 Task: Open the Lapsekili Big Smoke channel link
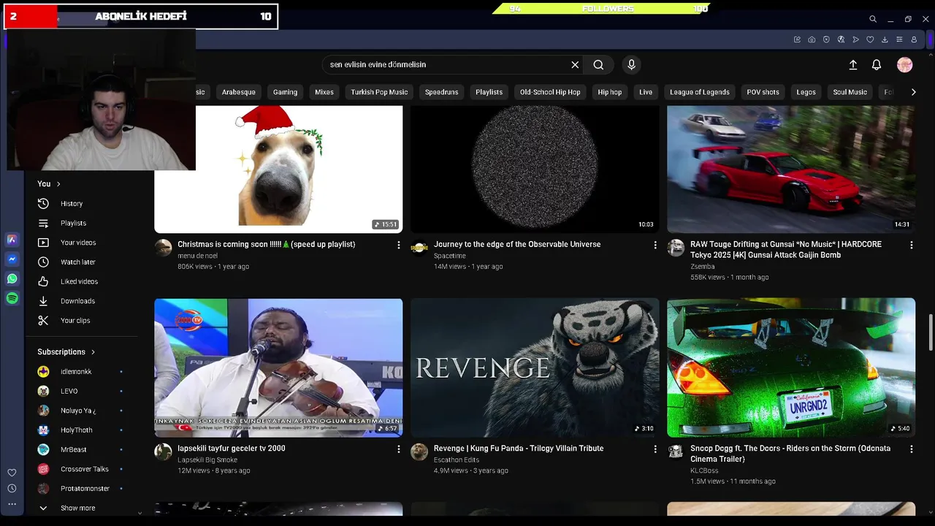[207, 460]
